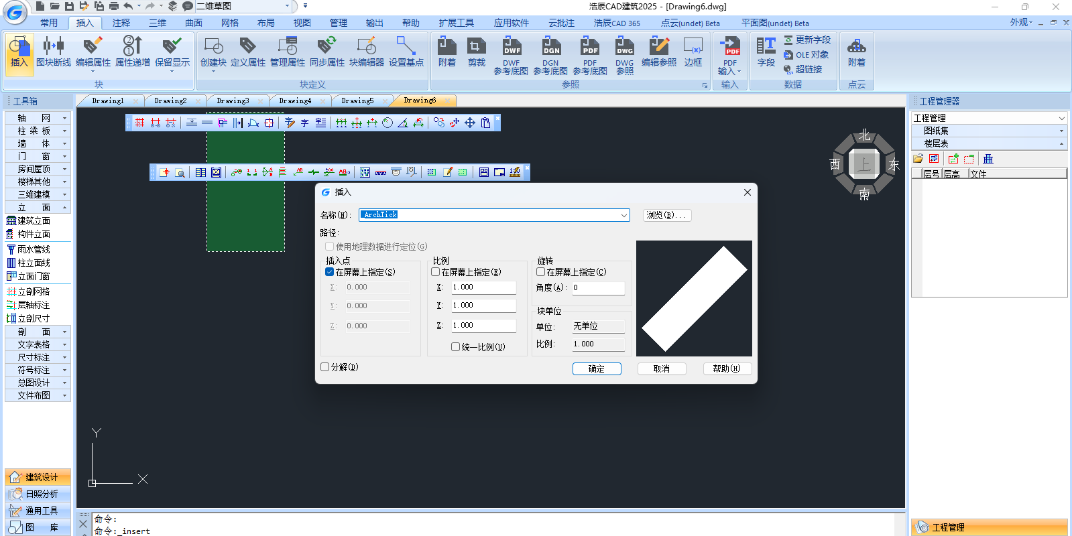The width and height of the screenshot is (1072, 536).
Task: Click the DWG 参照 icon
Action: point(624,55)
